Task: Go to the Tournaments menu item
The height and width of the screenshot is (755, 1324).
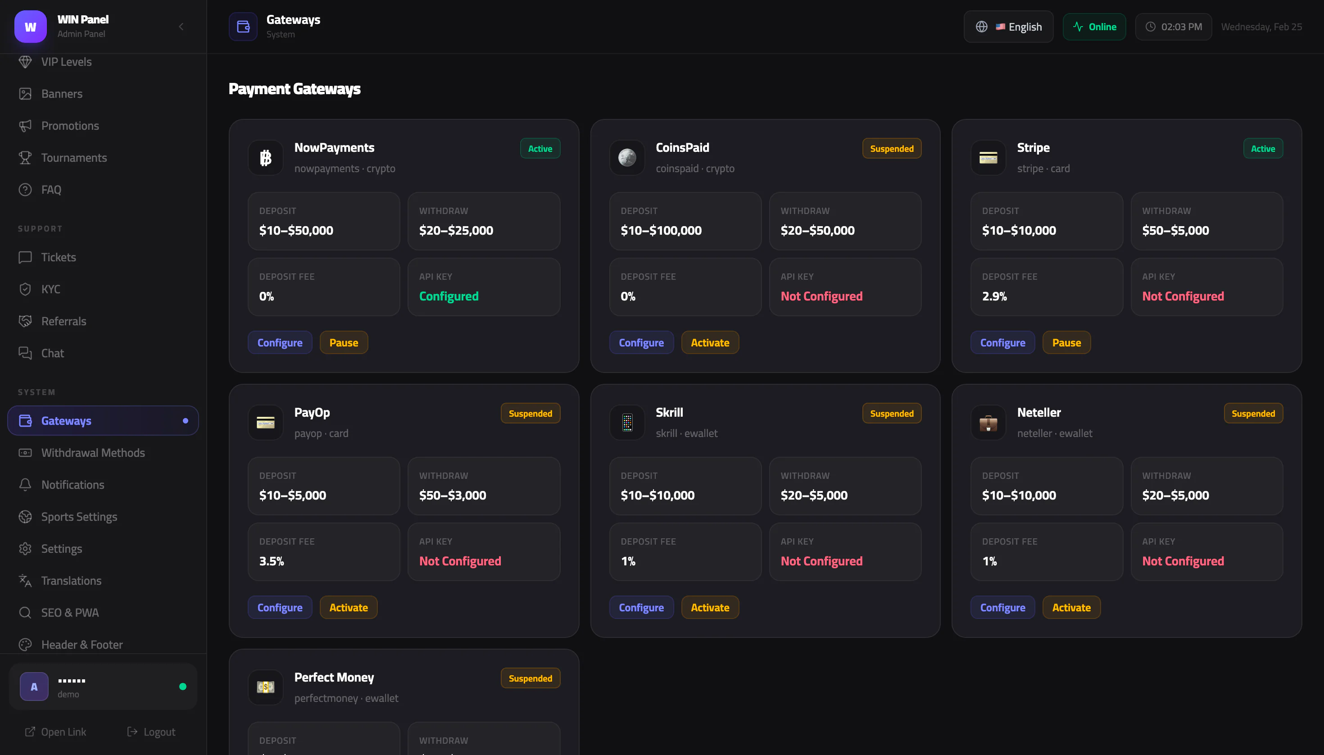Action: [x=73, y=158]
